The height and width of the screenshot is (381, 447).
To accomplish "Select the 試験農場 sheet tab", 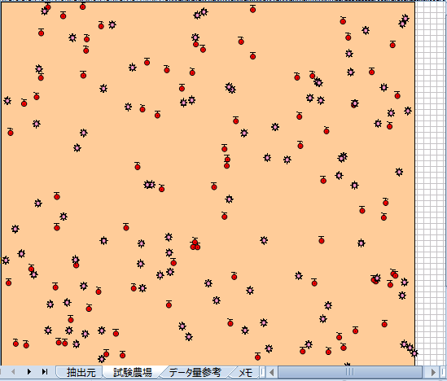I will click(x=133, y=372).
